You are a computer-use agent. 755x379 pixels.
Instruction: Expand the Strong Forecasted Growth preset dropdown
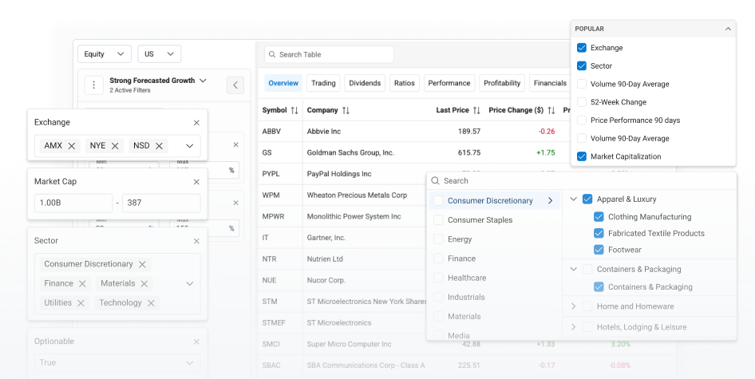203,81
